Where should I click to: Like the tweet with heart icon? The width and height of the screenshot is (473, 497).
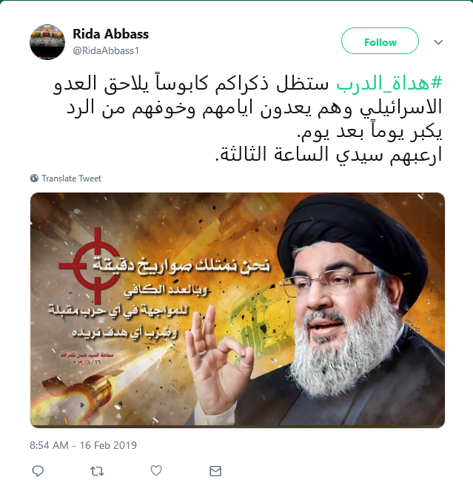pyautogui.click(x=156, y=470)
